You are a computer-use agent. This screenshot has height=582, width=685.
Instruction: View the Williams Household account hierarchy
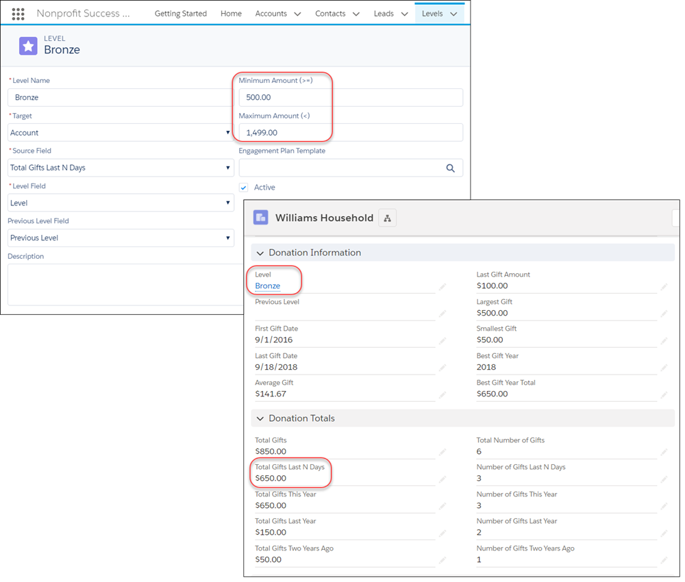pos(387,218)
